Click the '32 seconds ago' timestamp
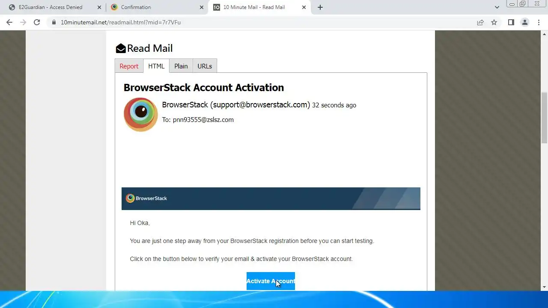This screenshot has height=308, width=548. (334, 105)
